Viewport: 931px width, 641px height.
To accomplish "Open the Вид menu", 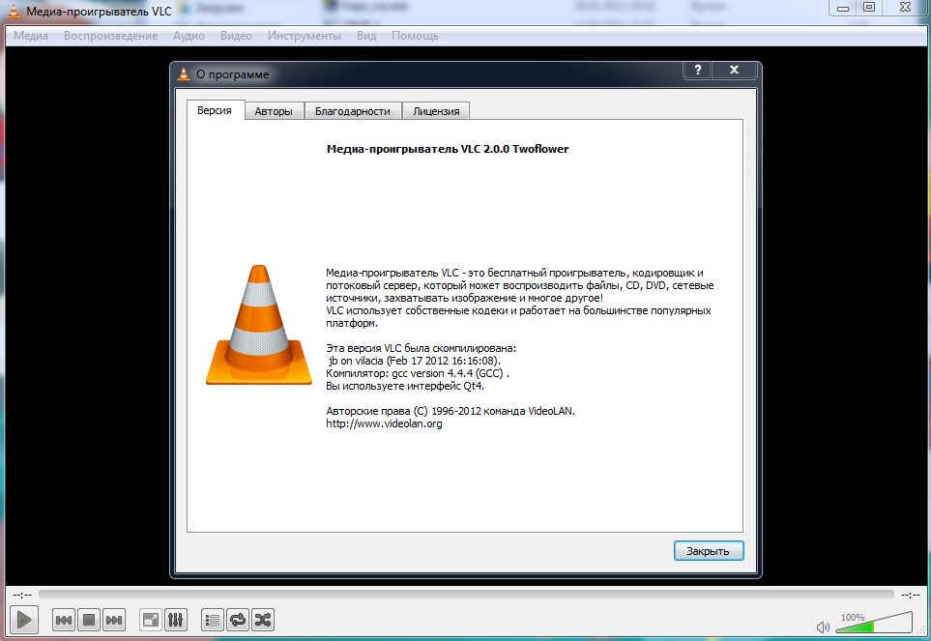I will 366,36.
